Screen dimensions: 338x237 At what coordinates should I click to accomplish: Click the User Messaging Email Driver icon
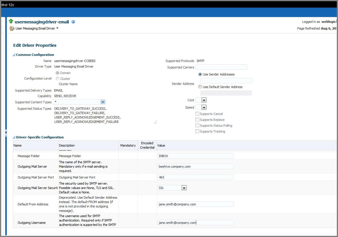click(12, 28)
